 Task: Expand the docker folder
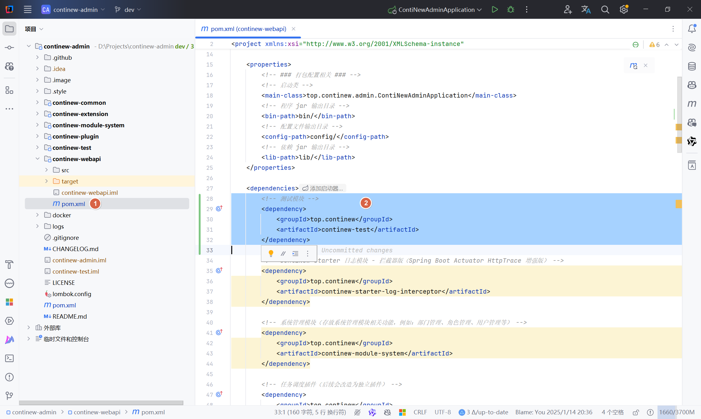(37, 215)
